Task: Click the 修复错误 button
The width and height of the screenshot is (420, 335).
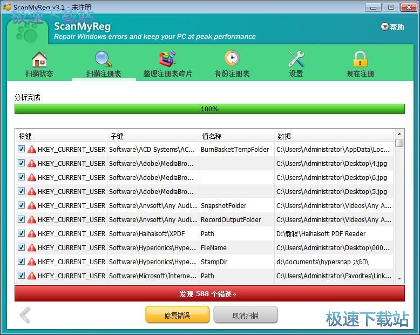Action: pos(177,315)
